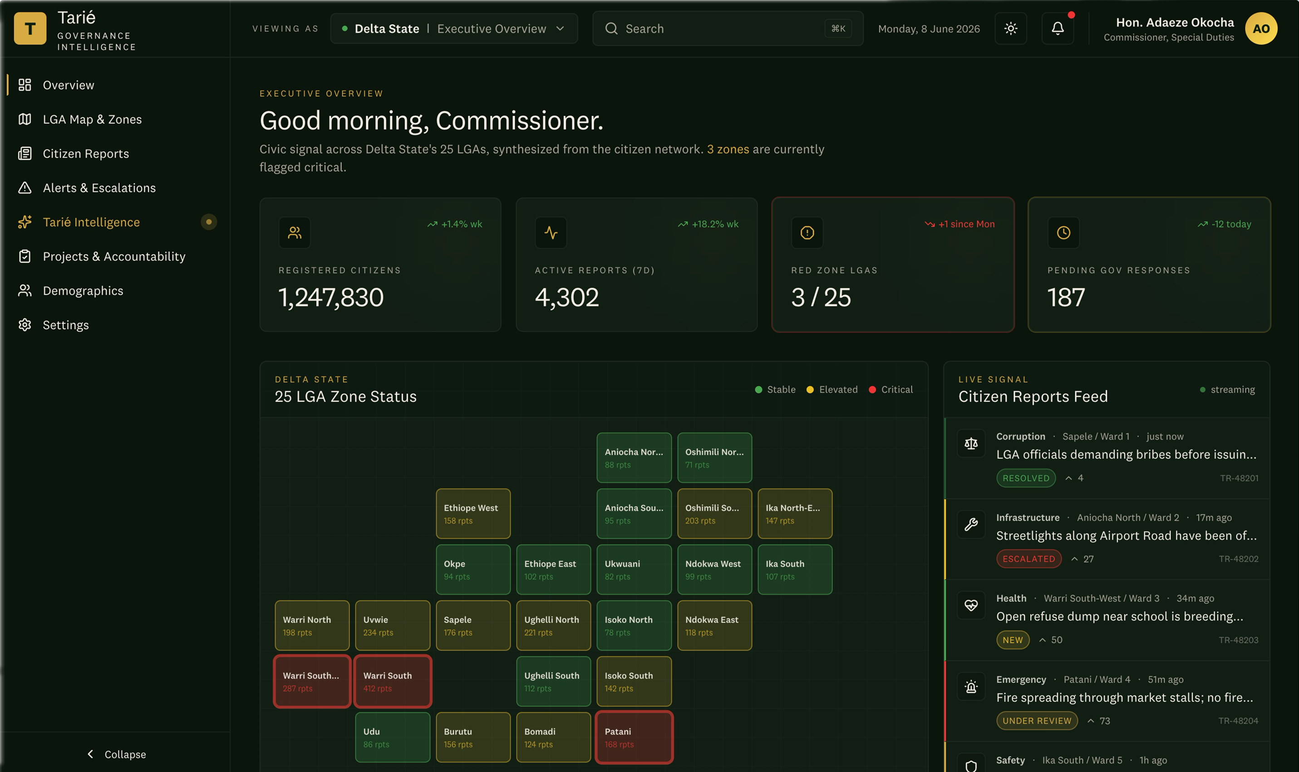Upvote the open refuse dump report
Viewport: 1299px width, 772px height.
pos(1050,640)
